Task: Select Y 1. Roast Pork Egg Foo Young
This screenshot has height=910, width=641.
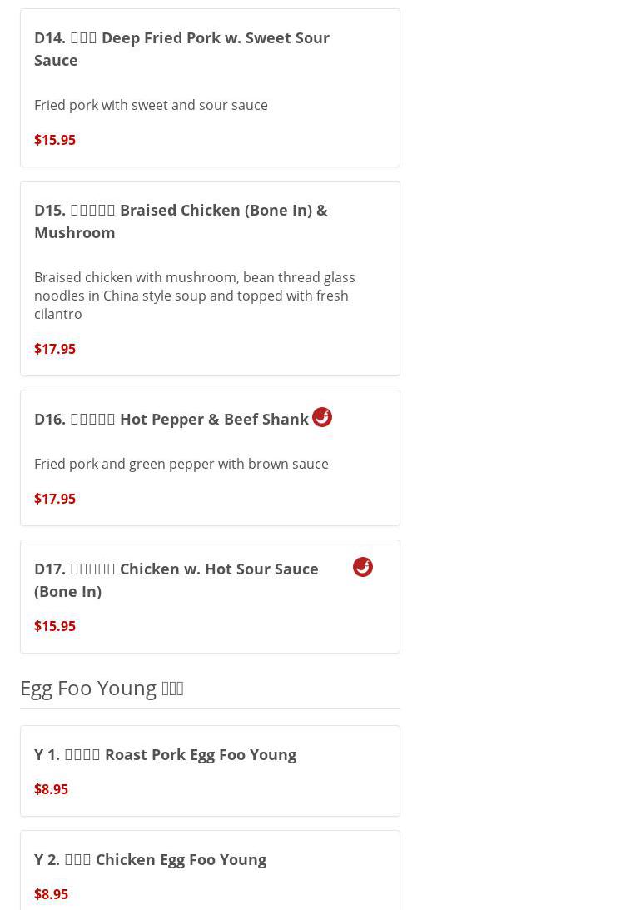Action: (165, 754)
